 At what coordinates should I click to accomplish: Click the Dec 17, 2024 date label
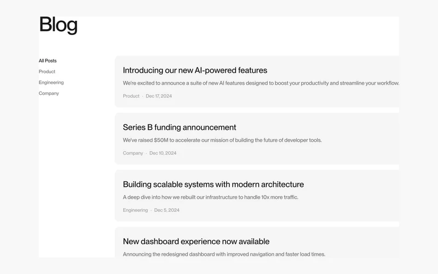click(159, 96)
